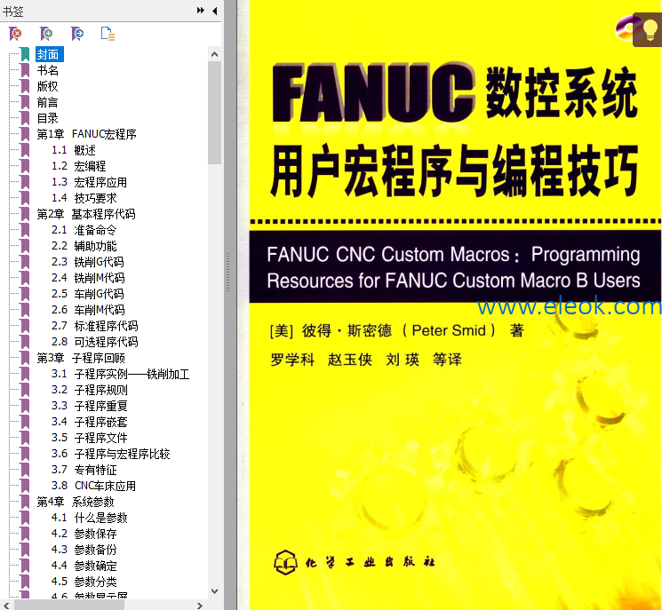Jump to section 2.8 可选程序代码
The height and width of the screenshot is (610, 662).
(x=94, y=342)
